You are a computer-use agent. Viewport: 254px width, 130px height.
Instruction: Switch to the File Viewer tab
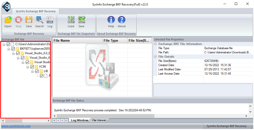[99, 120]
